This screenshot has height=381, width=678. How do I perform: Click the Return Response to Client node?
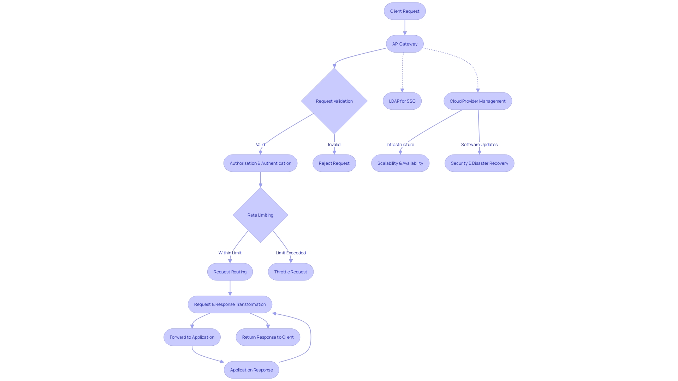coord(268,337)
